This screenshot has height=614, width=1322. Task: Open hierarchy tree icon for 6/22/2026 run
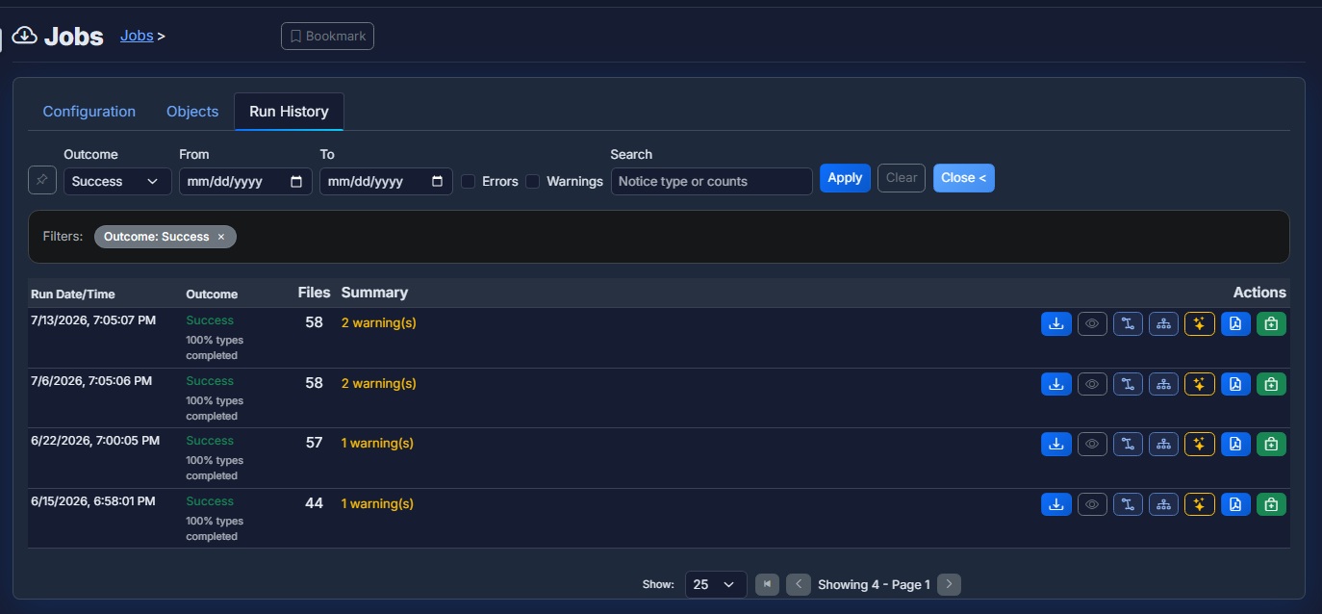pyautogui.click(x=1163, y=444)
